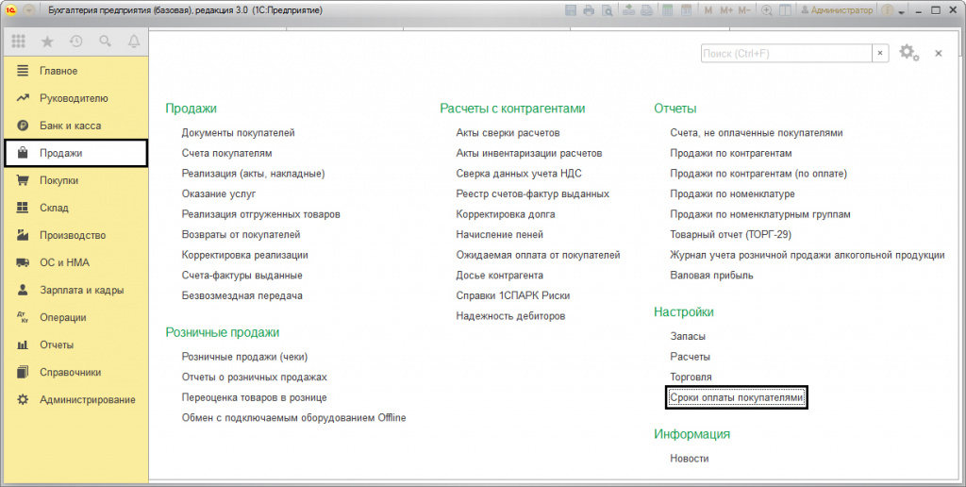The width and height of the screenshot is (966, 487).
Task: Open Favorites star icon
Action: click(47, 42)
